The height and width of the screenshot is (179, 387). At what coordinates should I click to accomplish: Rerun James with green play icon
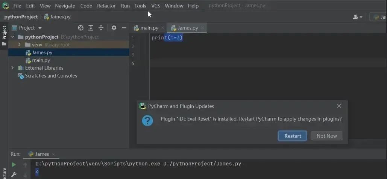coord(14,164)
